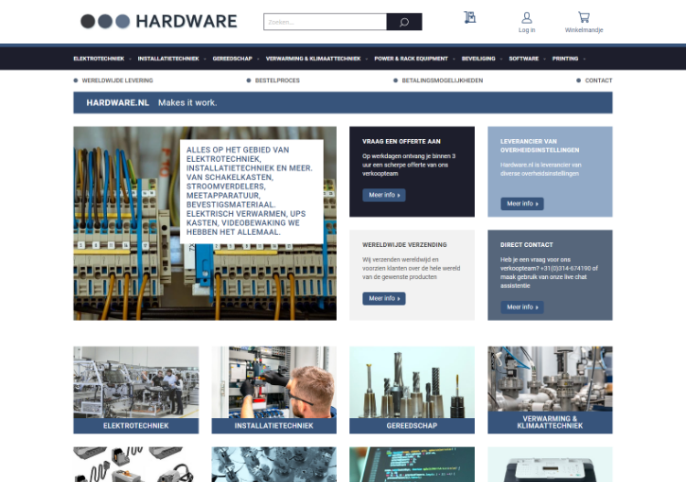Open the power cables category thumbnail
This screenshot has height=482, width=686.
tap(136, 464)
